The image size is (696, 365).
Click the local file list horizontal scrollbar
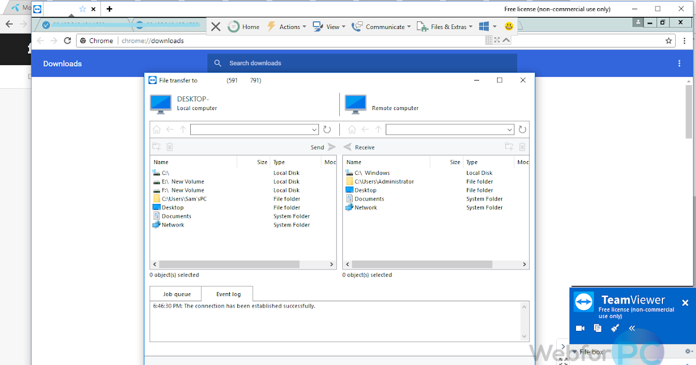229,264
